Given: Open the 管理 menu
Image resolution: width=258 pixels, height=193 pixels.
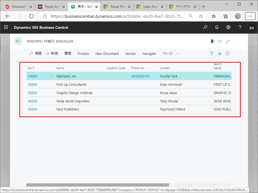Looking at the screenshot, I should (x=68, y=53).
